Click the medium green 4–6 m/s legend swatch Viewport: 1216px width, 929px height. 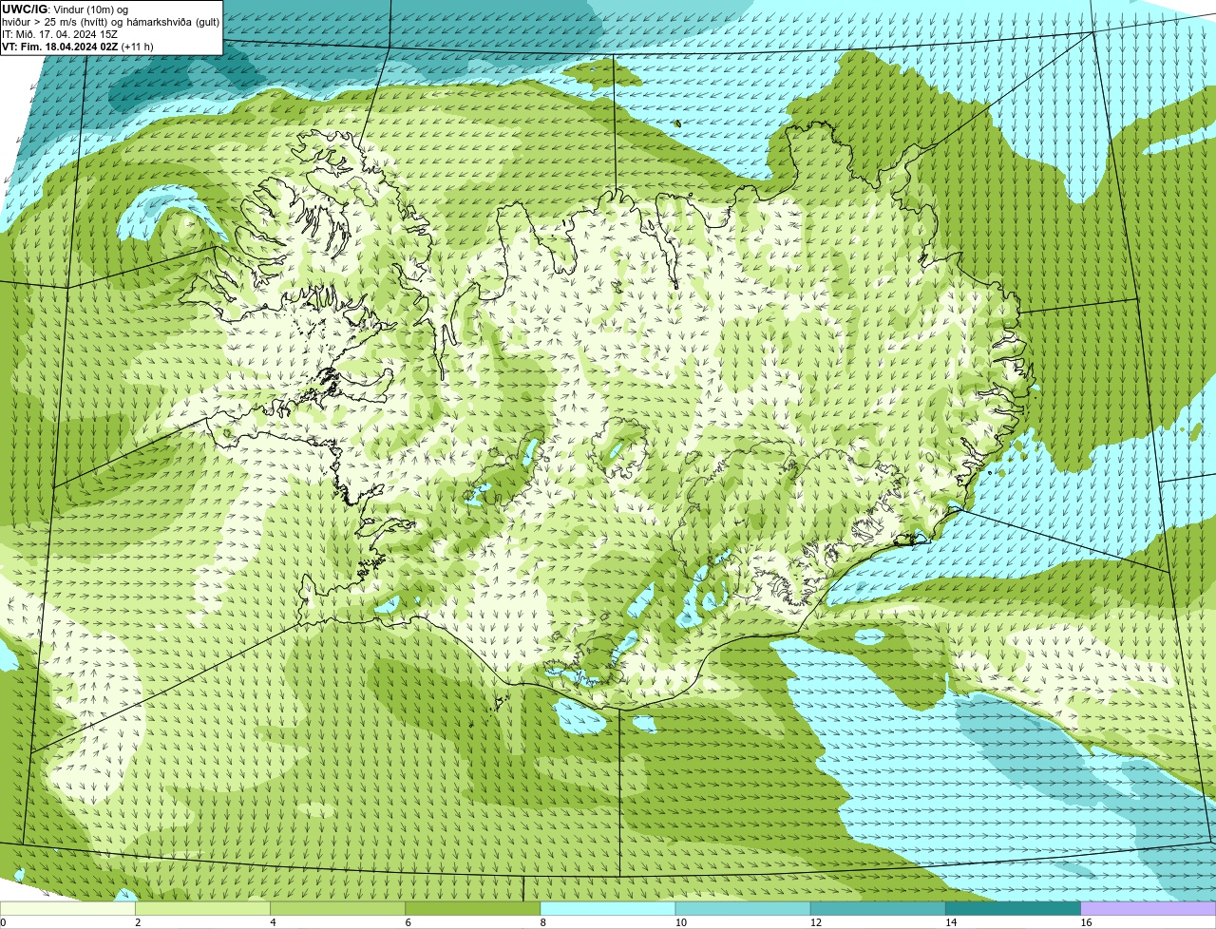pyautogui.click(x=338, y=908)
